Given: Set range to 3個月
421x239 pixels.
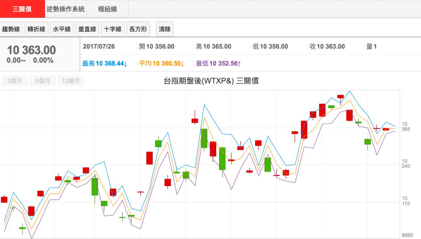Looking at the screenshot, I should [x=15, y=81].
